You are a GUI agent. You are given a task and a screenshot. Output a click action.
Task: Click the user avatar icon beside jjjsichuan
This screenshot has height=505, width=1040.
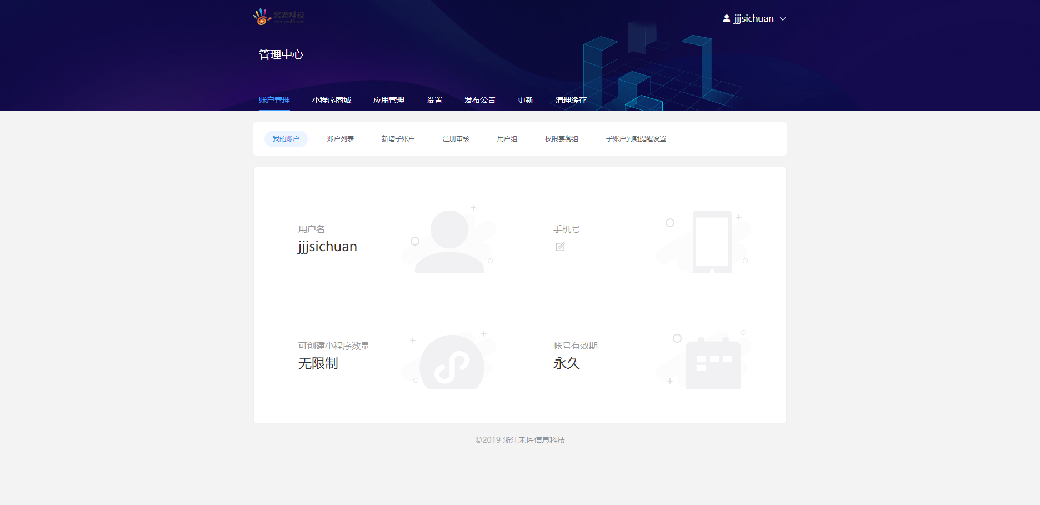[x=726, y=18]
